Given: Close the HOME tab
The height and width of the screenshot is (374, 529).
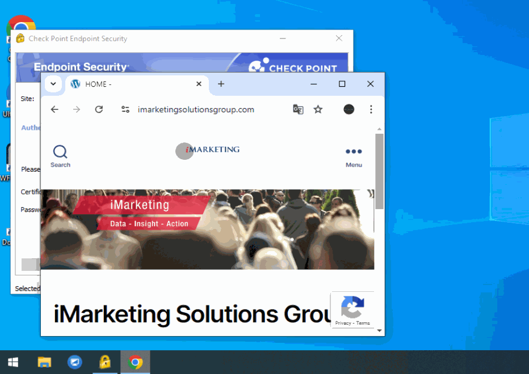Looking at the screenshot, I should click(199, 84).
